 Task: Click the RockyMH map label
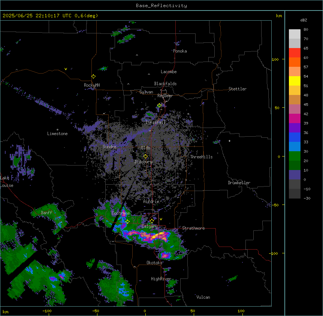pos(92,85)
